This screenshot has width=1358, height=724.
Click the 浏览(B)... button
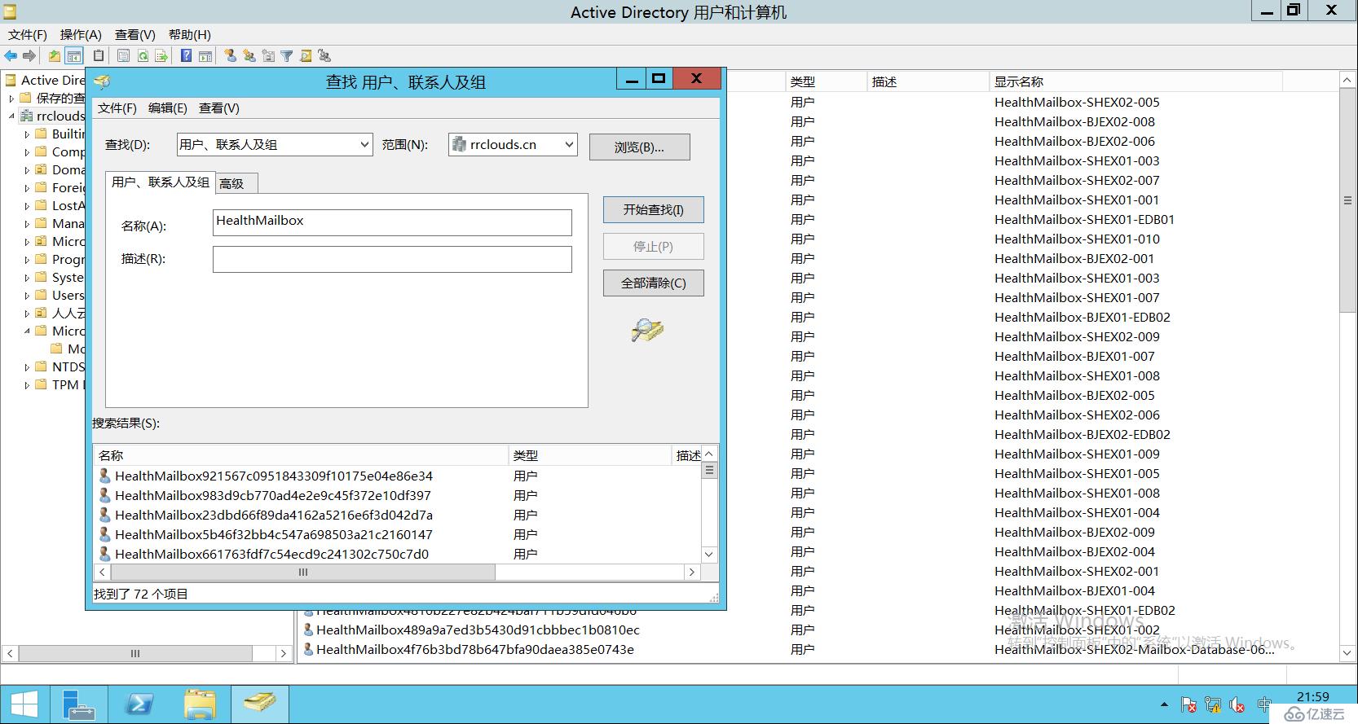[639, 147]
